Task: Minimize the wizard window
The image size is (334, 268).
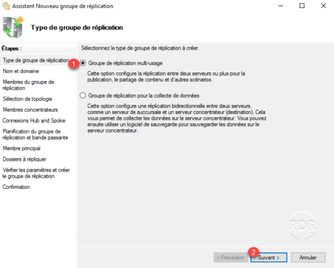Action: coord(281,6)
